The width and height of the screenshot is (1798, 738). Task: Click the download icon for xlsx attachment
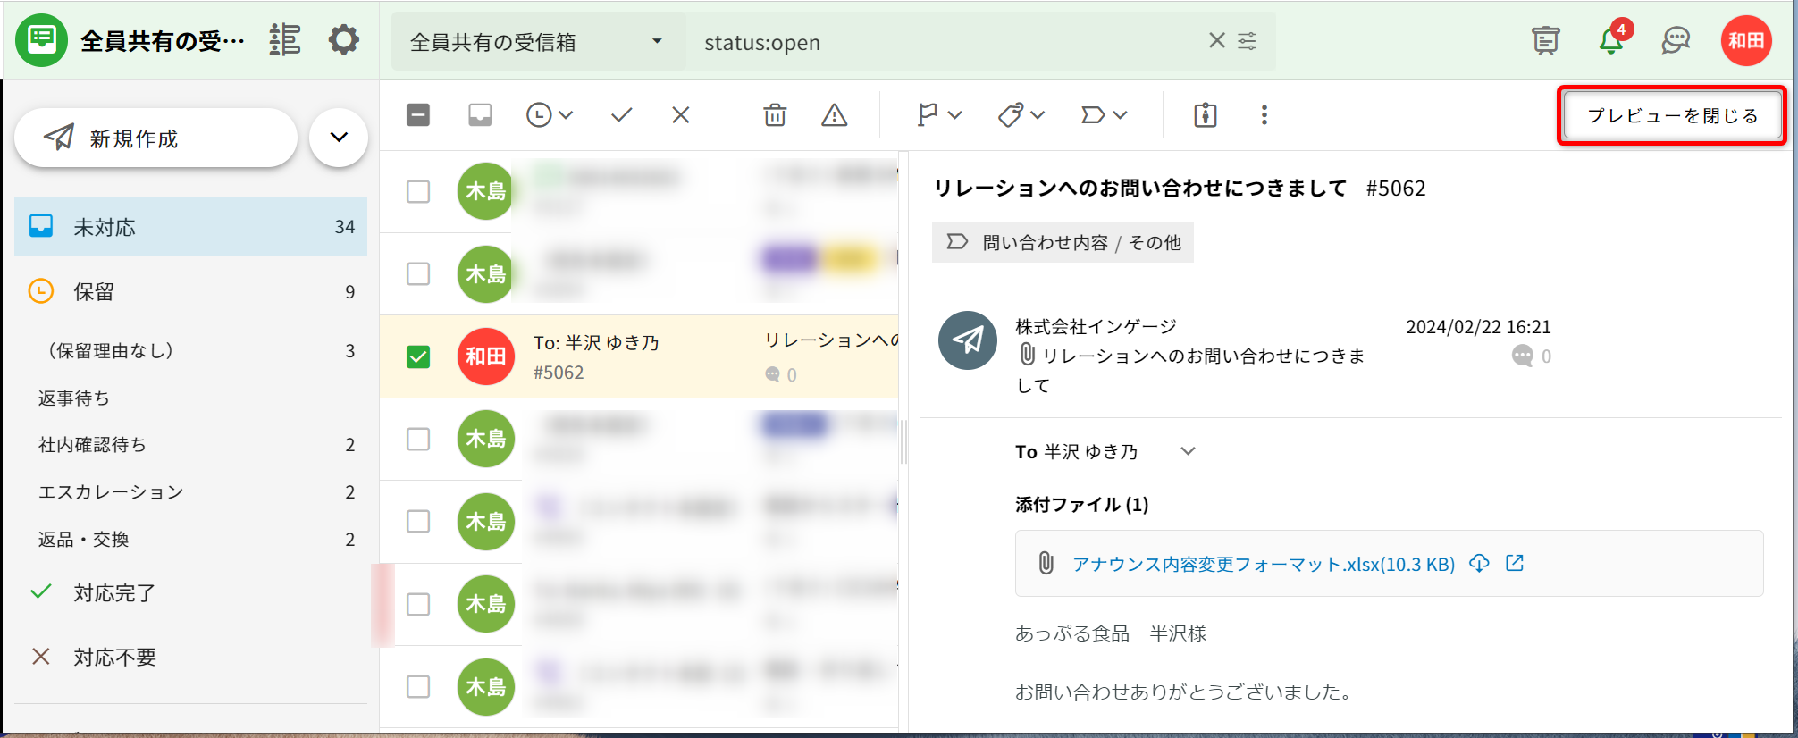[x=1479, y=564]
